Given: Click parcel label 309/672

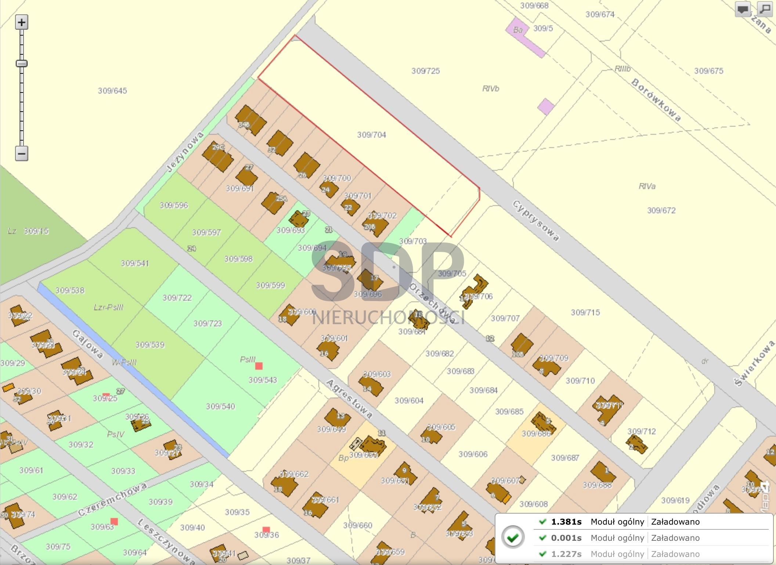Looking at the screenshot, I should point(661,210).
